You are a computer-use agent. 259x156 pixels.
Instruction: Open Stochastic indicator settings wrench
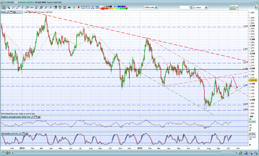tap(20, 134)
